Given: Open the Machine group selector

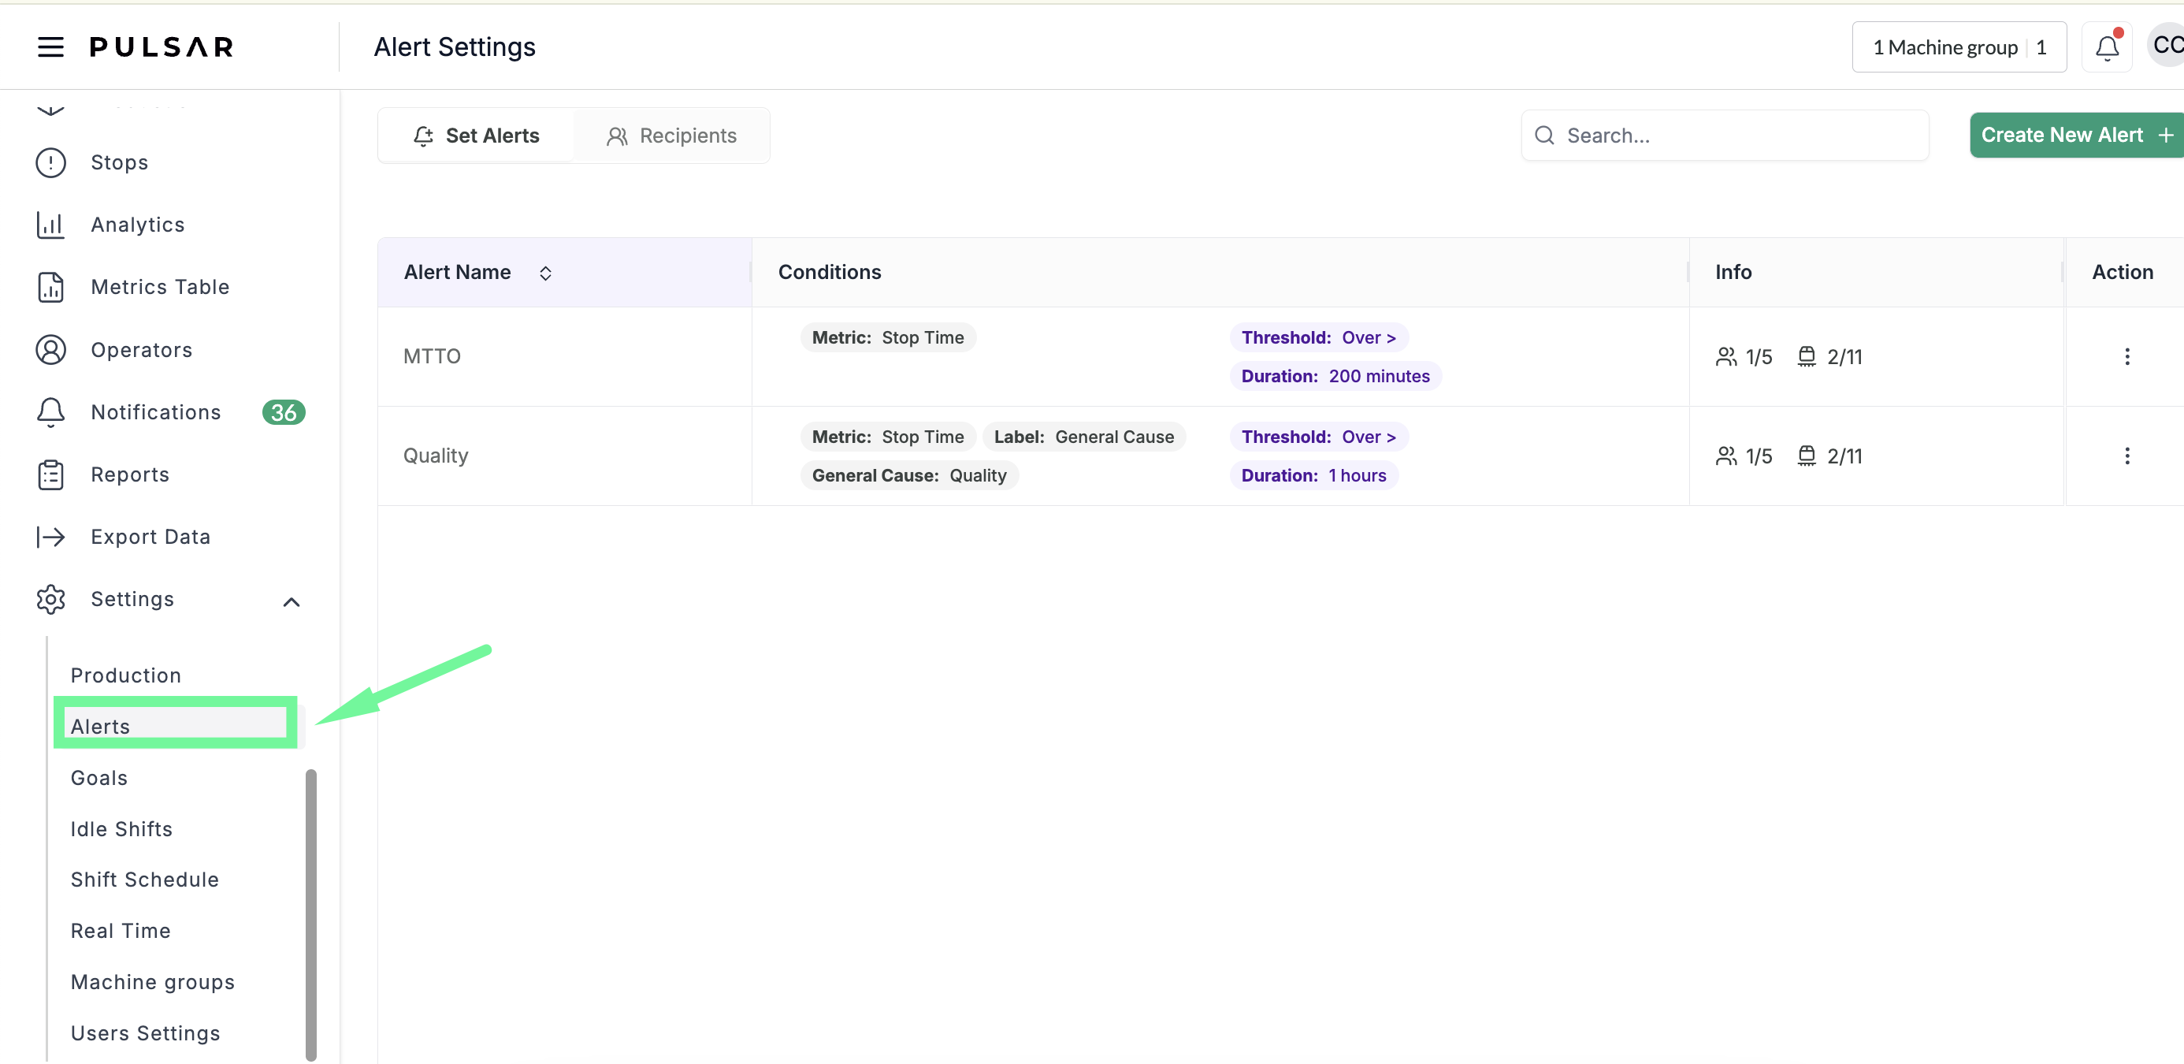Looking at the screenshot, I should coord(1959,47).
